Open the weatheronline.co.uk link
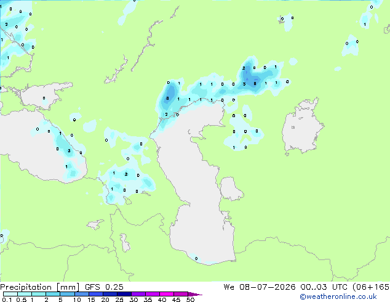This screenshot has height=302, width=390. click(338, 296)
